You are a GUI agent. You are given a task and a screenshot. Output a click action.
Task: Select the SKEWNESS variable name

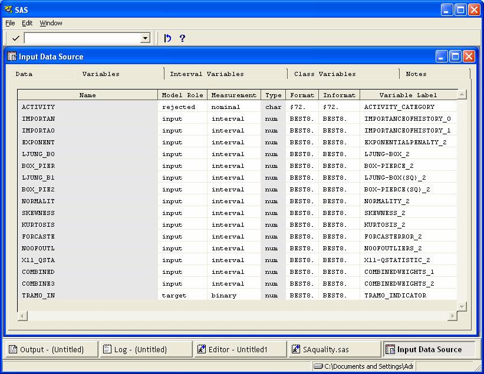(38, 213)
